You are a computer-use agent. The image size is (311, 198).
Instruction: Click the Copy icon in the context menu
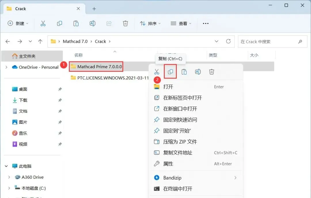170,72
